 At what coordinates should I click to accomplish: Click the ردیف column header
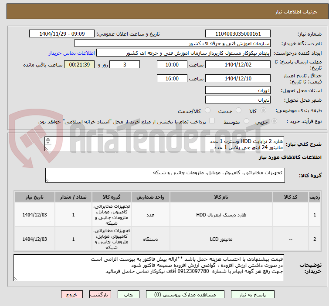[x=315, y=197]
